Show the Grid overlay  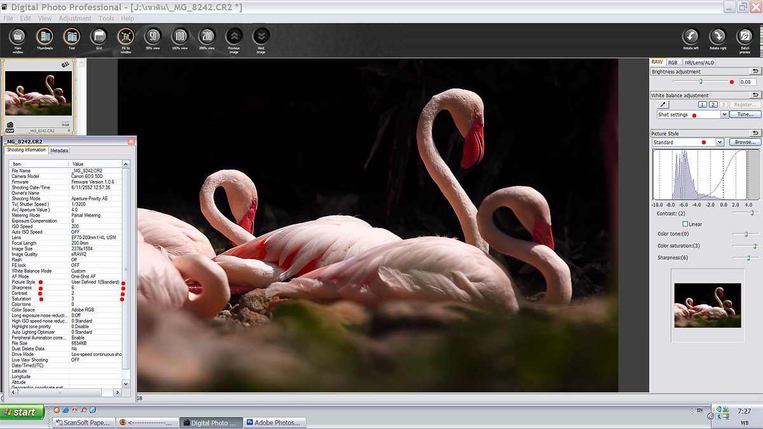[x=99, y=37]
